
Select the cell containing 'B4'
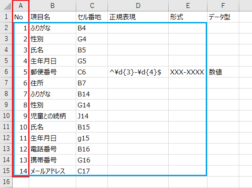click(92, 28)
